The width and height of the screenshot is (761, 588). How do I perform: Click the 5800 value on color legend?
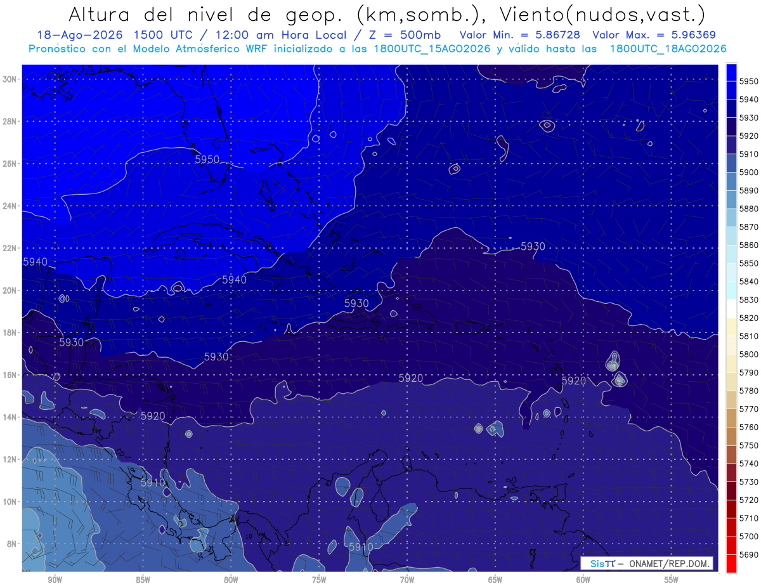749,354
